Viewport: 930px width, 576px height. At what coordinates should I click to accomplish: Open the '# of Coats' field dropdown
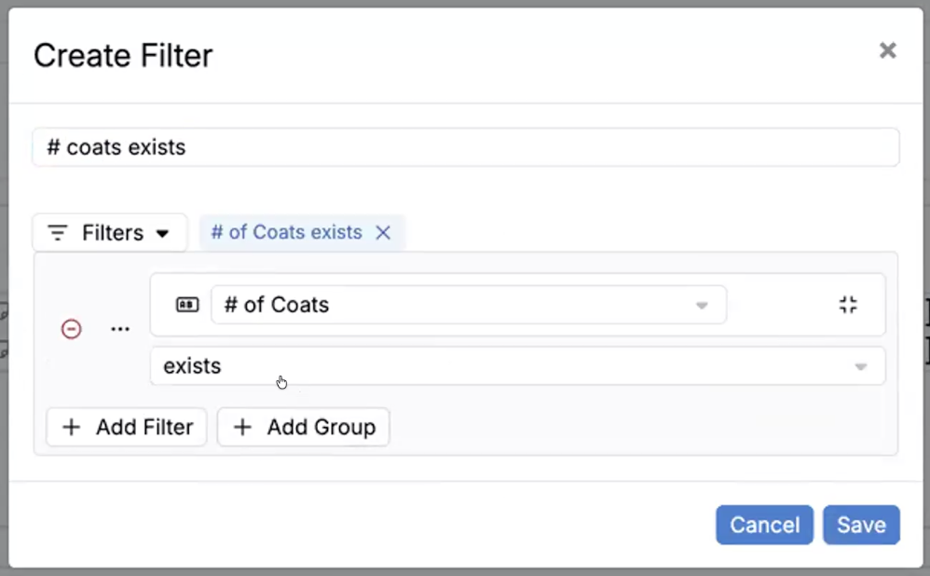click(469, 305)
